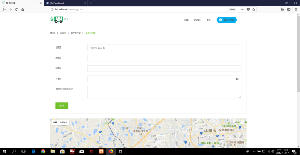Expand the system tray hidden icons chevron

pos(254,151)
